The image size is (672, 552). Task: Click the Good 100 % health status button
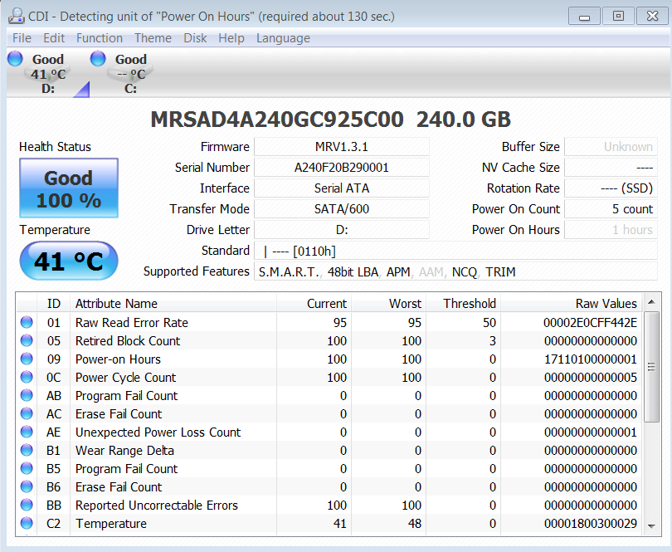click(x=69, y=189)
